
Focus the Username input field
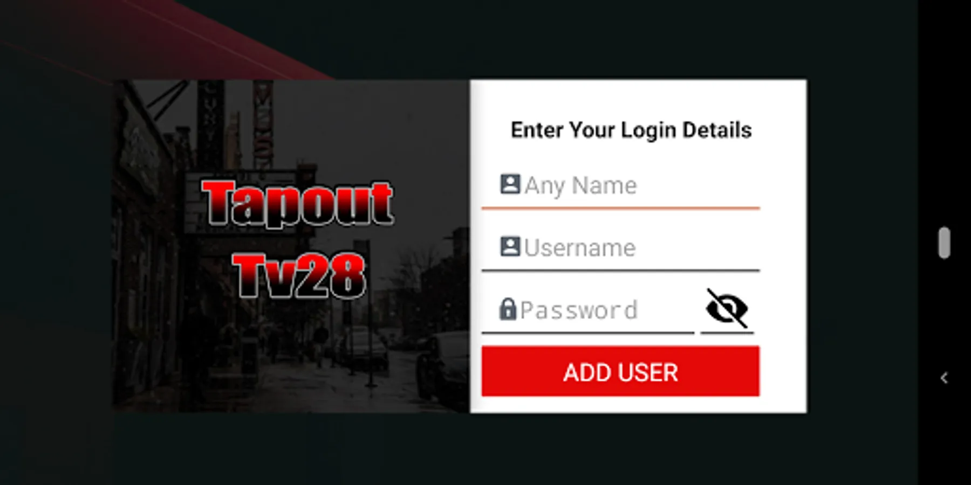pyautogui.click(x=620, y=248)
